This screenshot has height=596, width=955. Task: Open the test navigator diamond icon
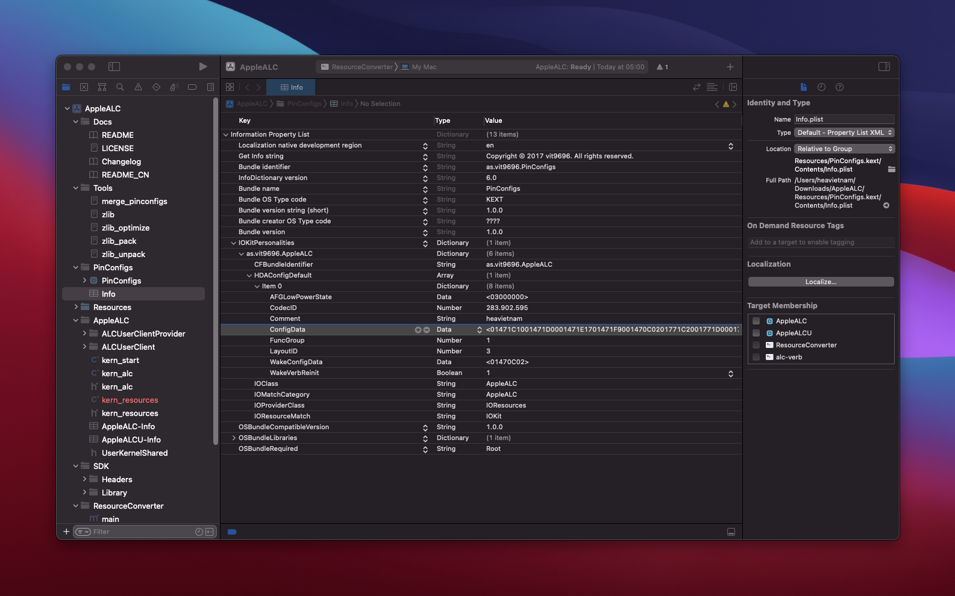[157, 87]
